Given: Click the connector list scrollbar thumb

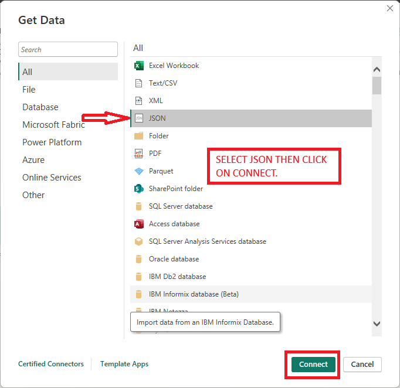Looking at the screenshot, I should 377,86.
